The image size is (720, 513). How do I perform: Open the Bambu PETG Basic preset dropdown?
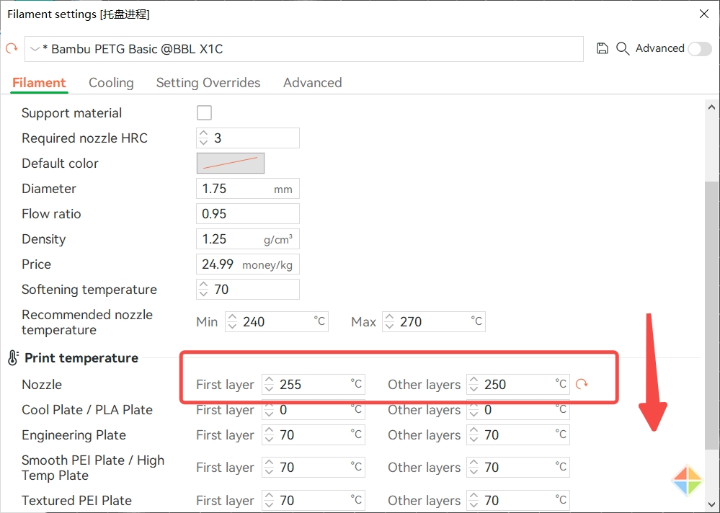click(304, 49)
